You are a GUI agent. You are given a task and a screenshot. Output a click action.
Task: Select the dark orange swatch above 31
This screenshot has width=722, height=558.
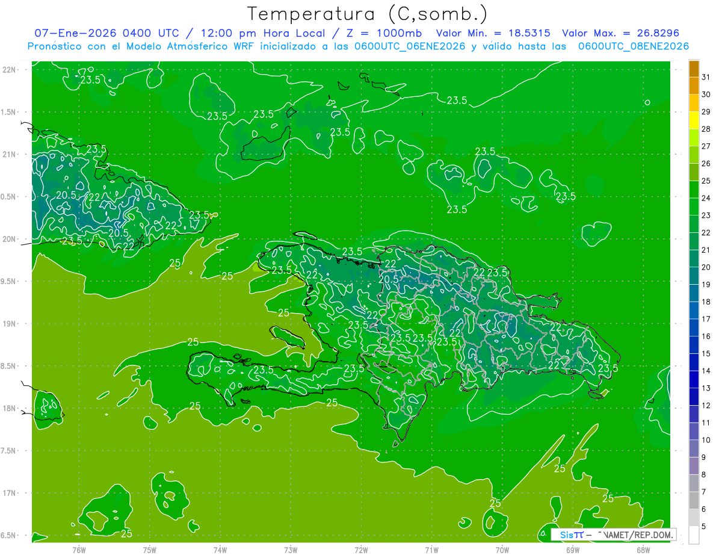pyautogui.click(x=694, y=68)
